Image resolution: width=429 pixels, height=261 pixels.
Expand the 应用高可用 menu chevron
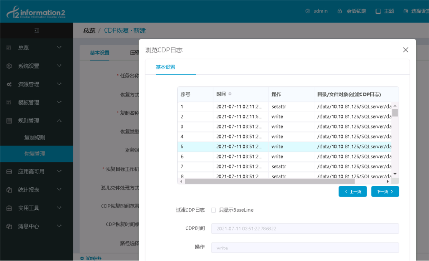coord(59,171)
